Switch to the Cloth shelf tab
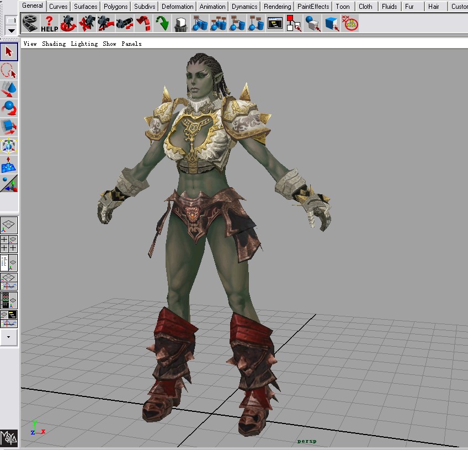 click(365, 7)
